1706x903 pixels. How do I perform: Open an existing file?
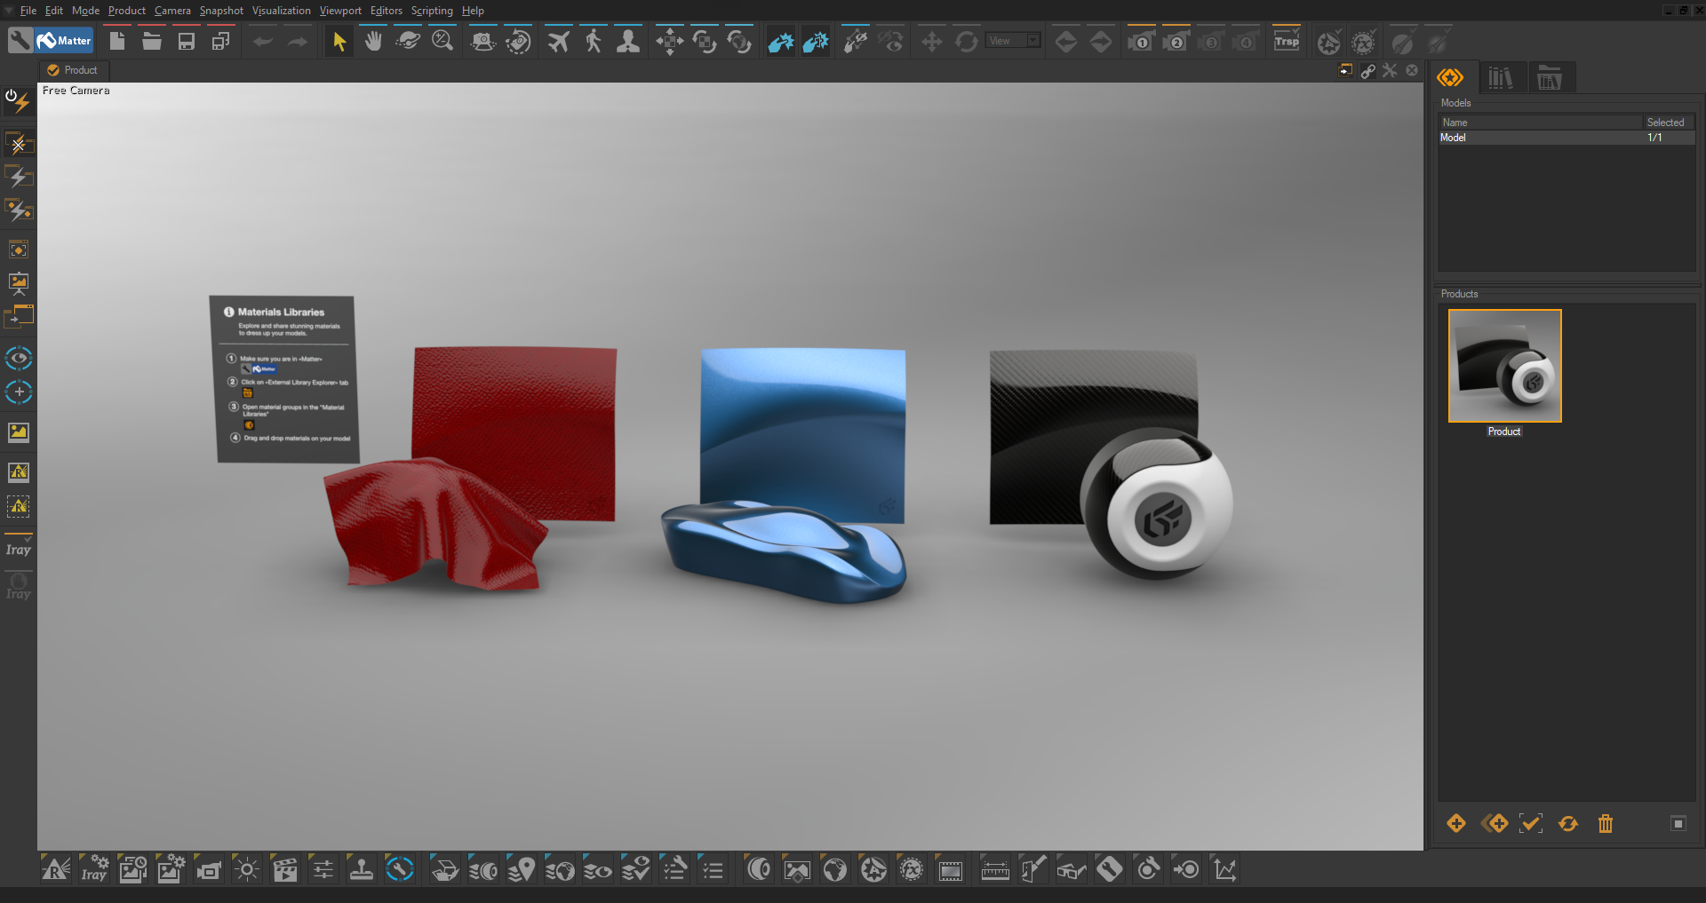pos(151,40)
